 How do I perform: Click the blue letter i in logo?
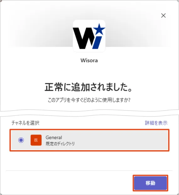(x=97, y=43)
